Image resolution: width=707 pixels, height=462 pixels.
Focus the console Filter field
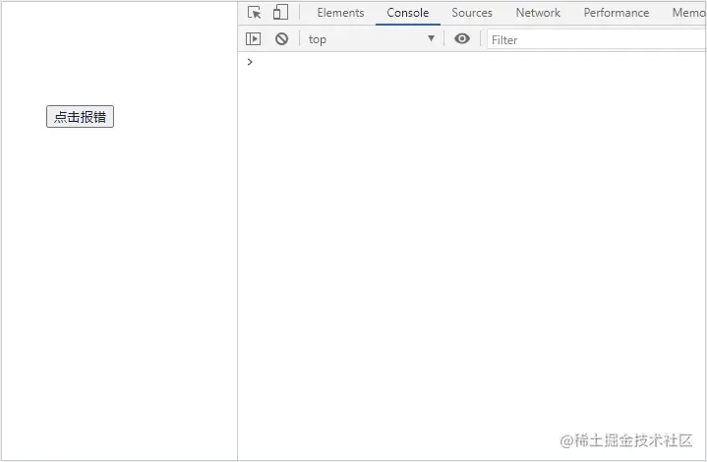[596, 39]
